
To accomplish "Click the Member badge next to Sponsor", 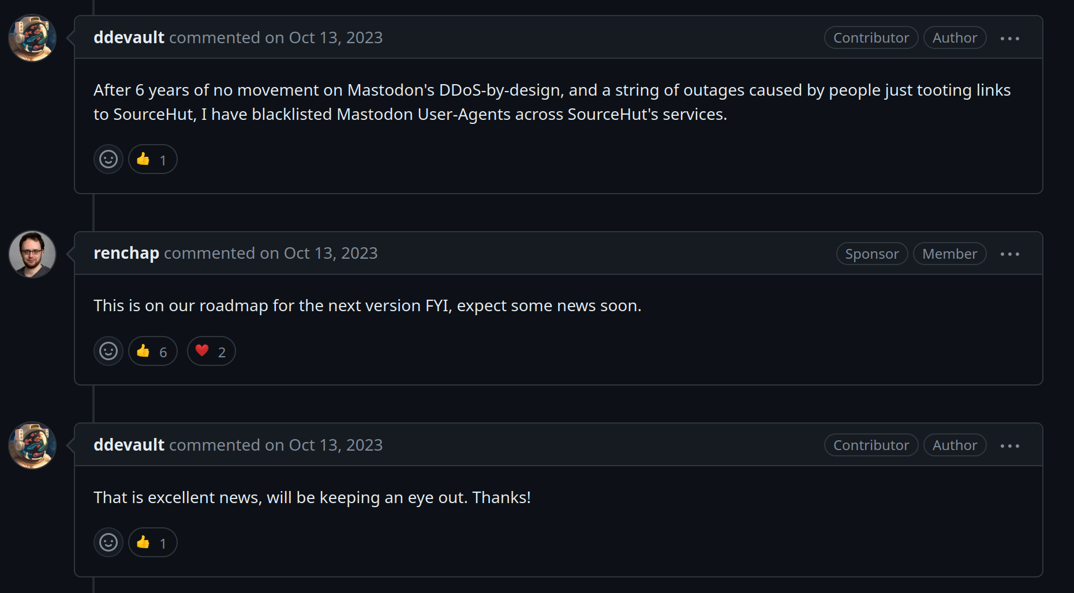I will [x=949, y=254].
